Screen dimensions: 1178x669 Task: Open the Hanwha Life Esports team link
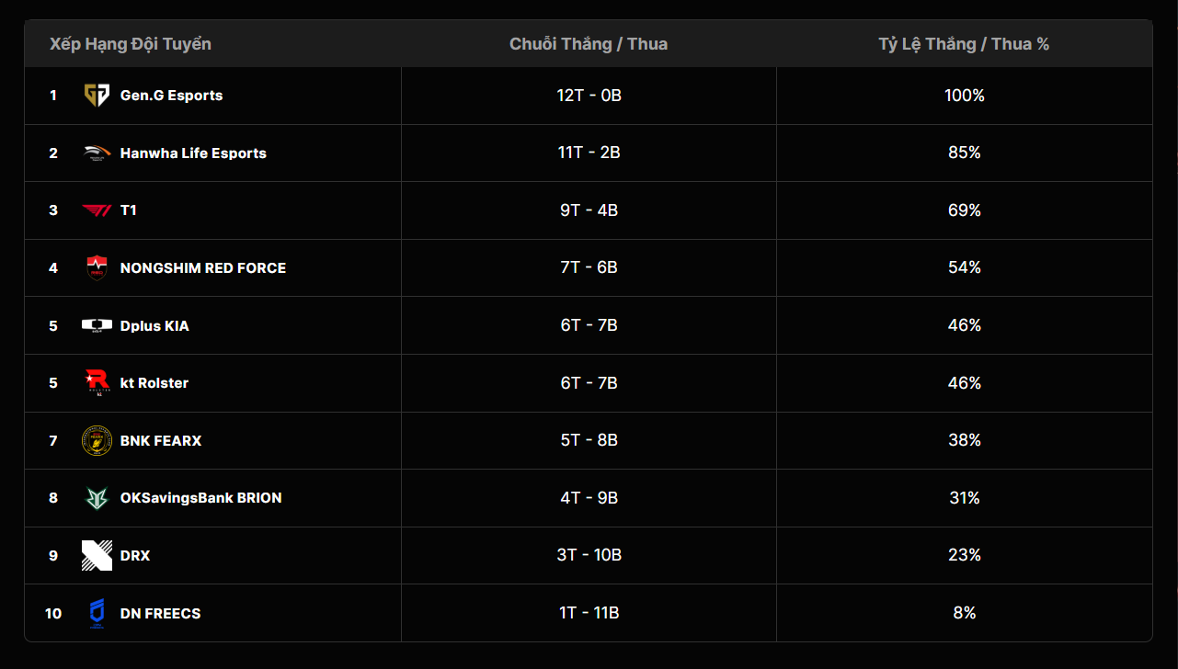point(193,153)
